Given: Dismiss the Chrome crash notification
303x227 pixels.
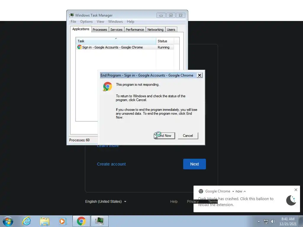Looking at the screenshot, I should pyautogui.click(x=296, y=190).
